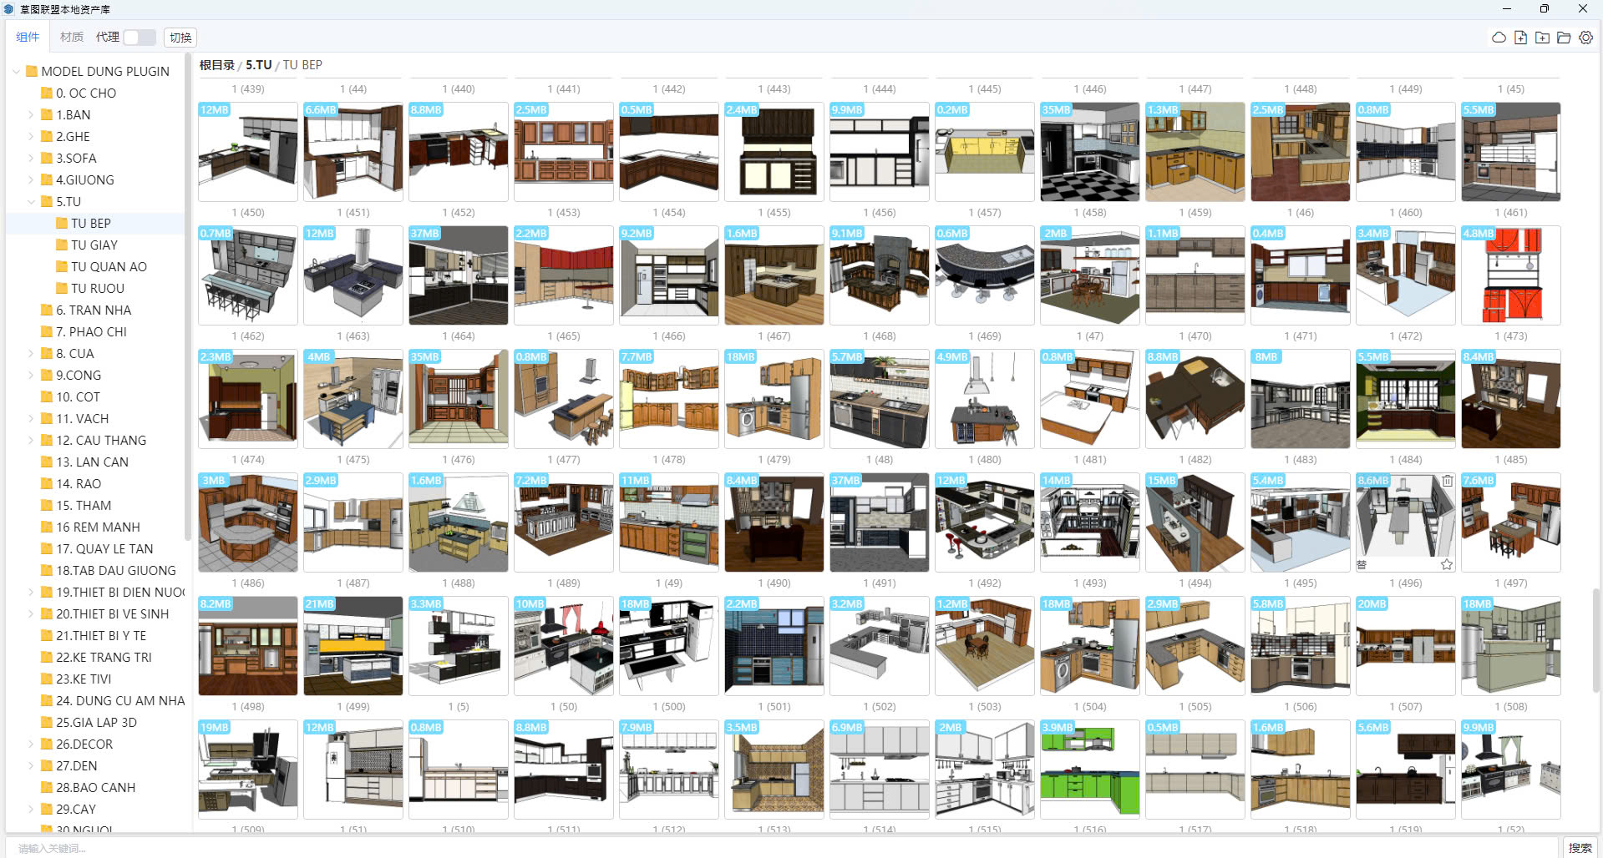This screenshot has width=1603, height=858.
Task: Expand the 26.DECOR folder
Action: [x=32, y=744]
